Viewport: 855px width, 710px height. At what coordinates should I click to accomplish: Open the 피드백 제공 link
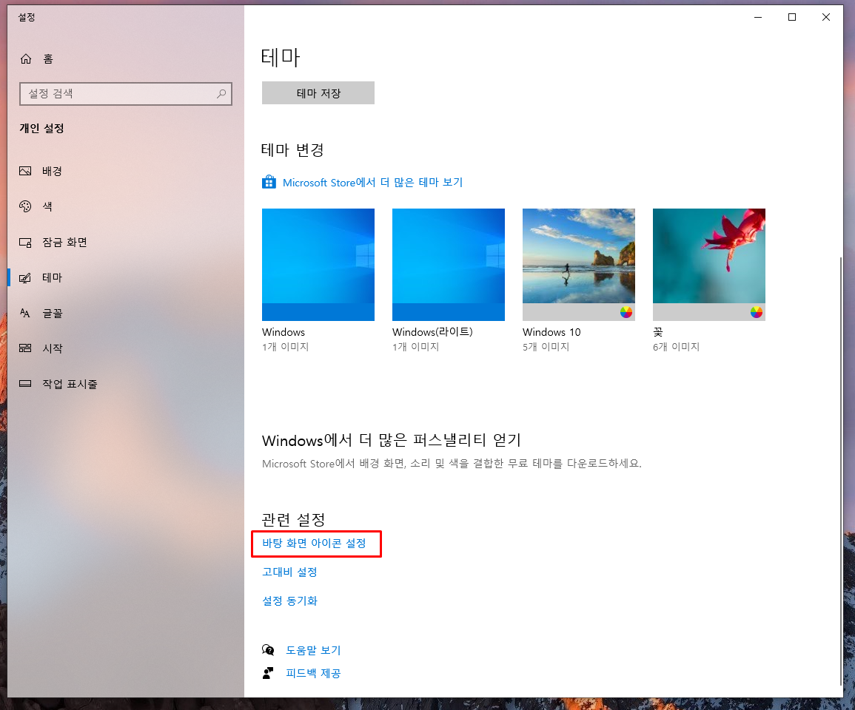pyautogui.click(x=313, y=674)
